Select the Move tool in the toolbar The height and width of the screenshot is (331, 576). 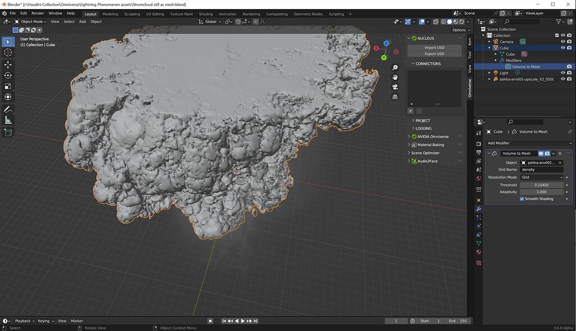pos(8,64)
